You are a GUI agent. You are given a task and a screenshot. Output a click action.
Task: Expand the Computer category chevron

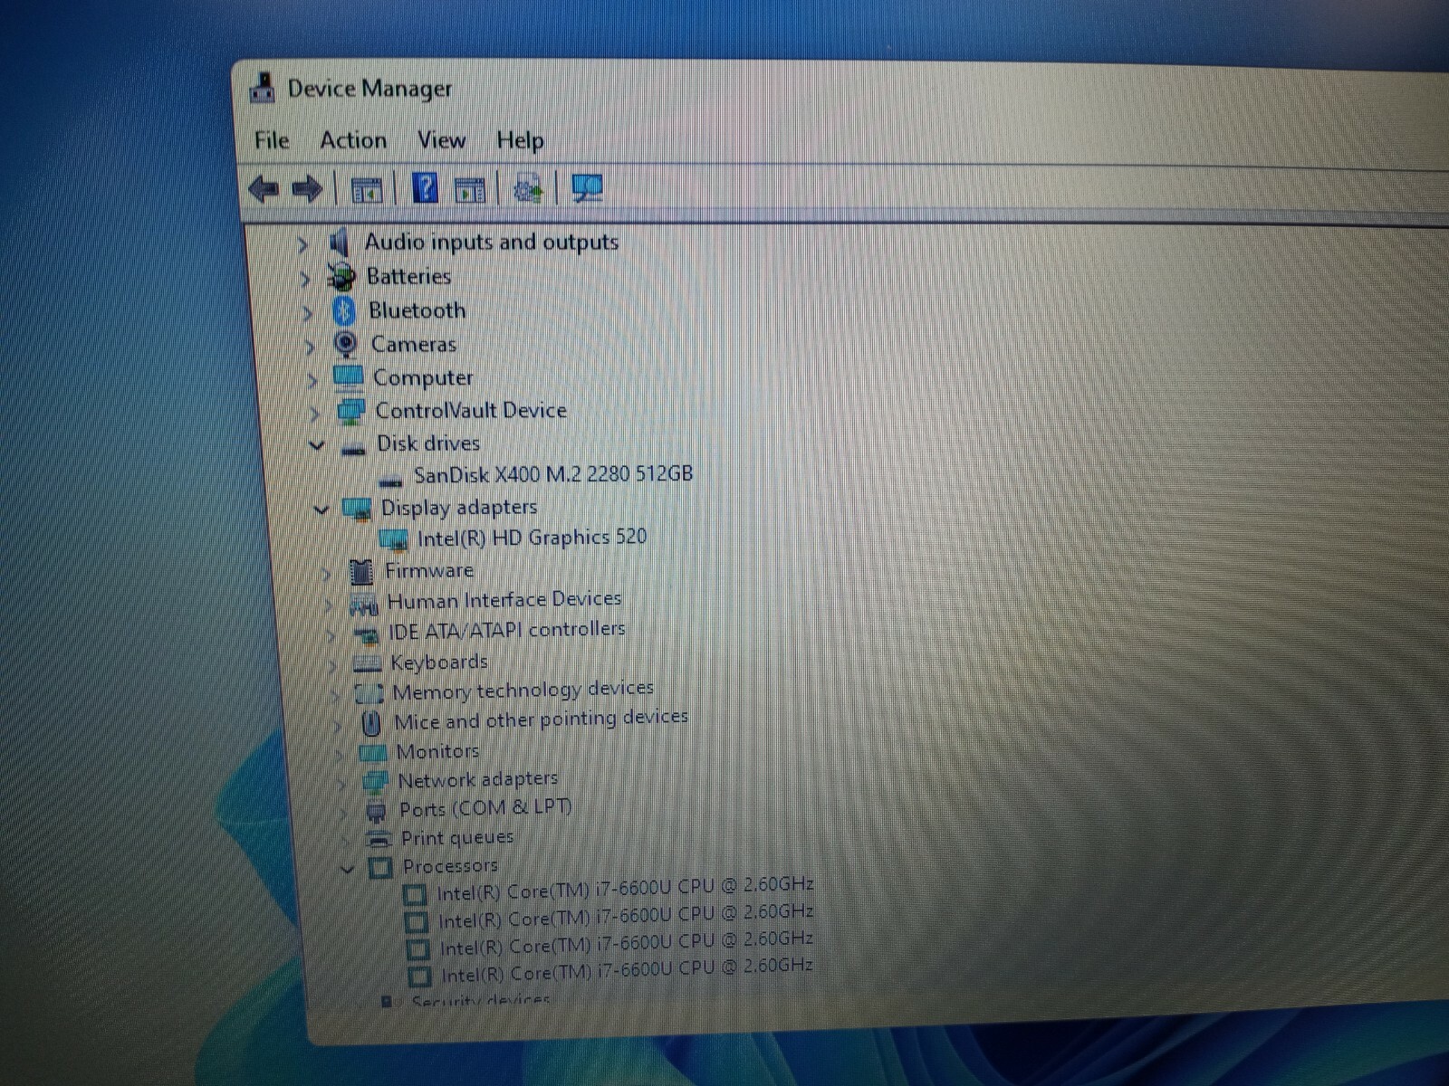point(313,380)
